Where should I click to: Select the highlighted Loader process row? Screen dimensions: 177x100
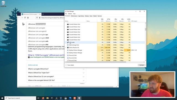point(105,42)
